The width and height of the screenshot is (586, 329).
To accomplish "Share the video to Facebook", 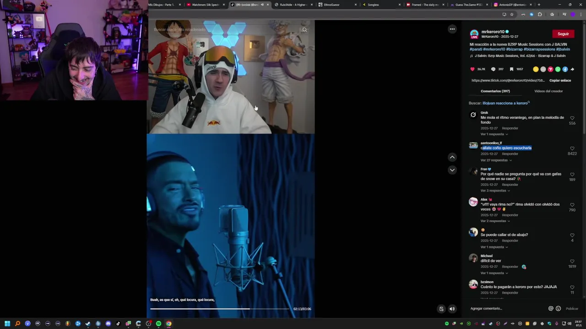I will point(565,69).
